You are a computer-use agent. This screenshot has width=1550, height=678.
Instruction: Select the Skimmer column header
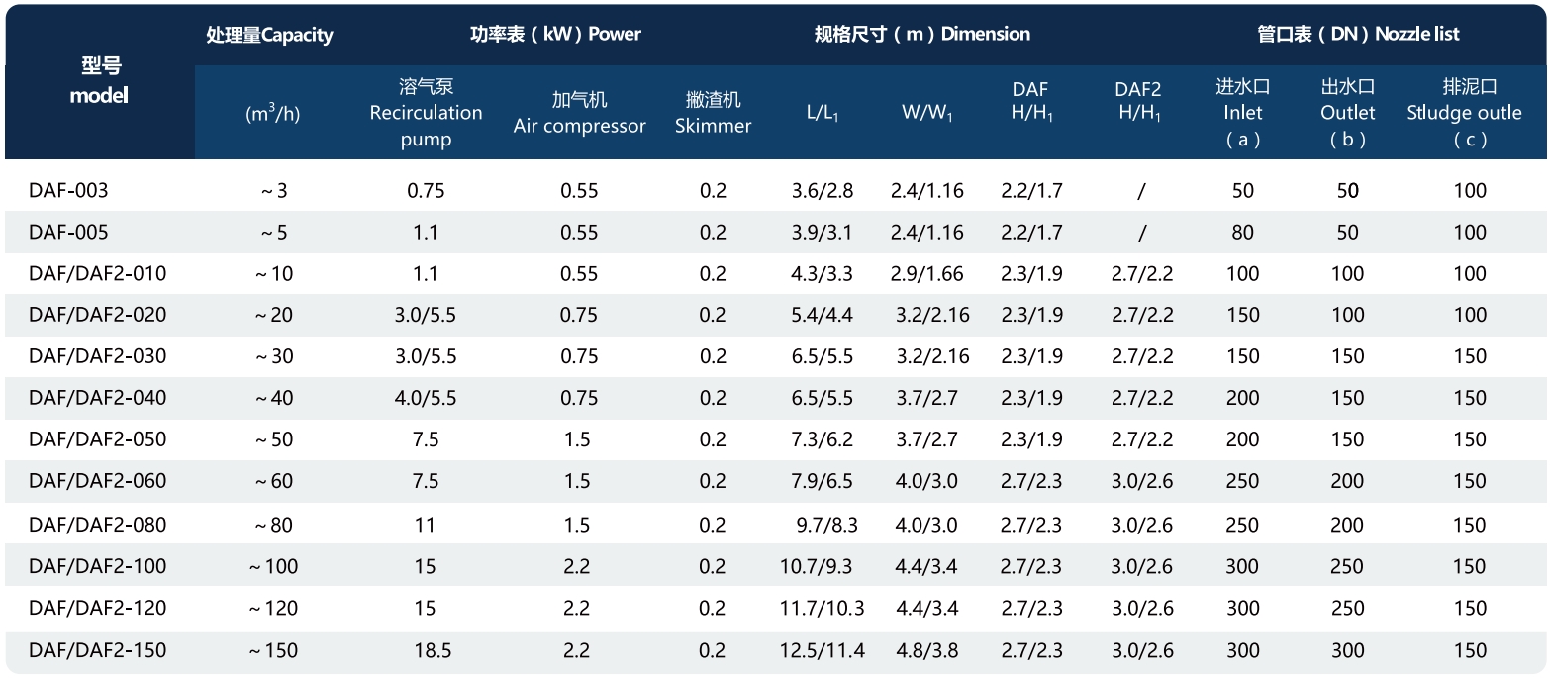[713, 113]
